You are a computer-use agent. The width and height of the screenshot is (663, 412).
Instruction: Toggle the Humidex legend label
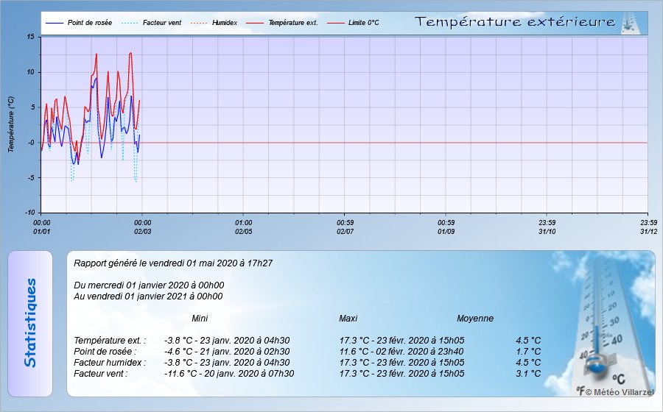click(224, 24)
